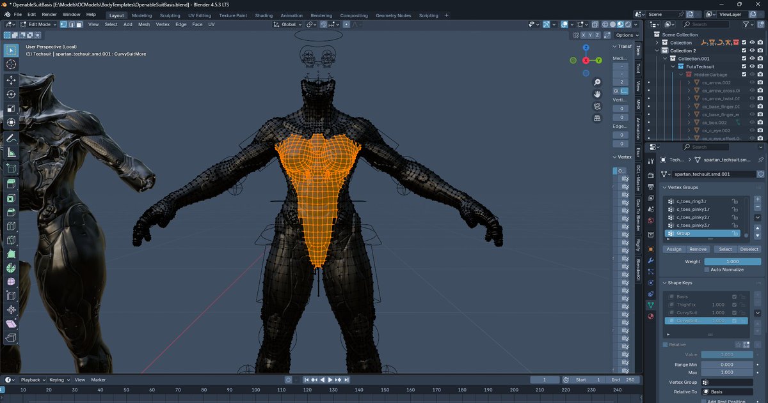Select the Add Cube tool

tap(11, 169)
